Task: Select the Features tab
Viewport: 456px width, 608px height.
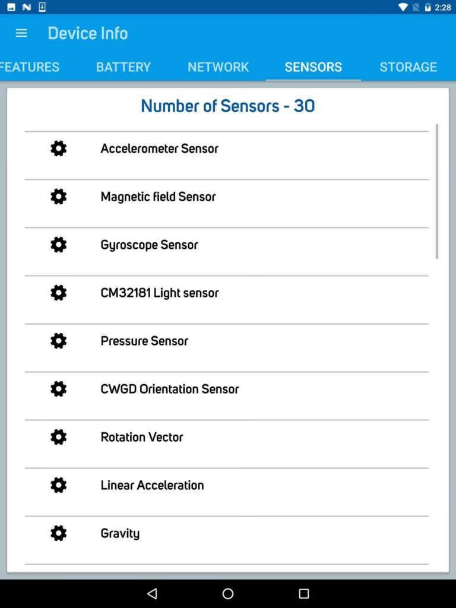Action: coord(30,67)
